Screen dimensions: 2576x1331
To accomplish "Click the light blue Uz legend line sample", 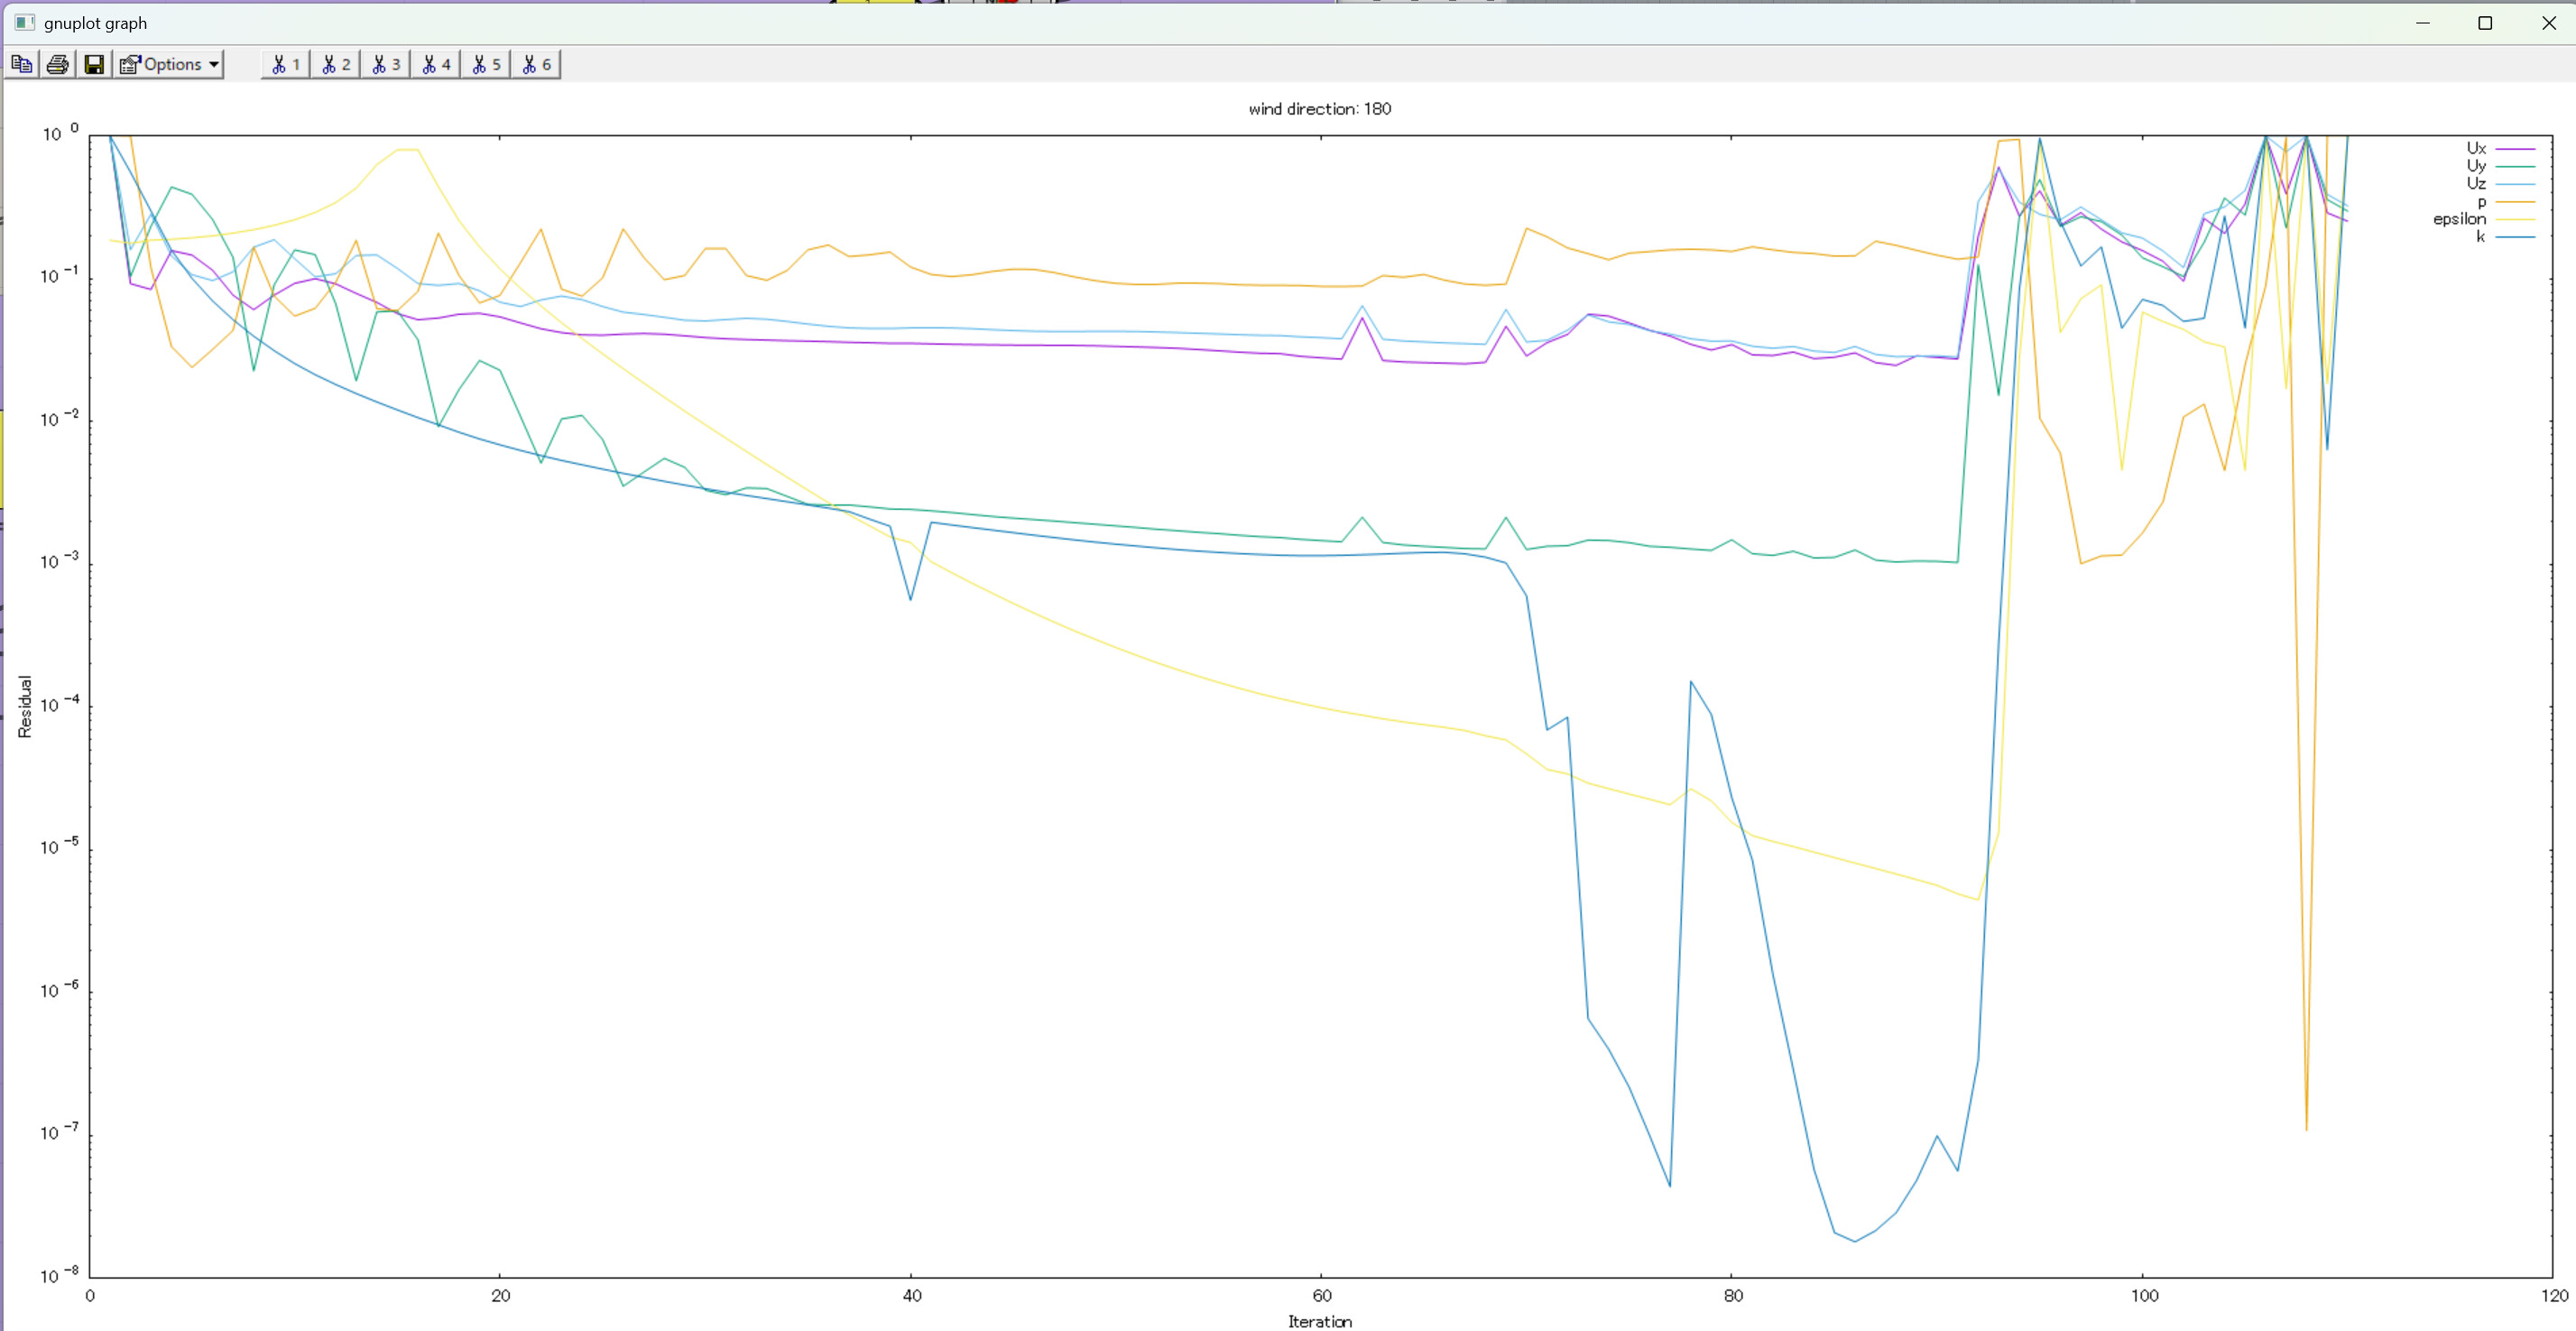I will [2515, 184].
